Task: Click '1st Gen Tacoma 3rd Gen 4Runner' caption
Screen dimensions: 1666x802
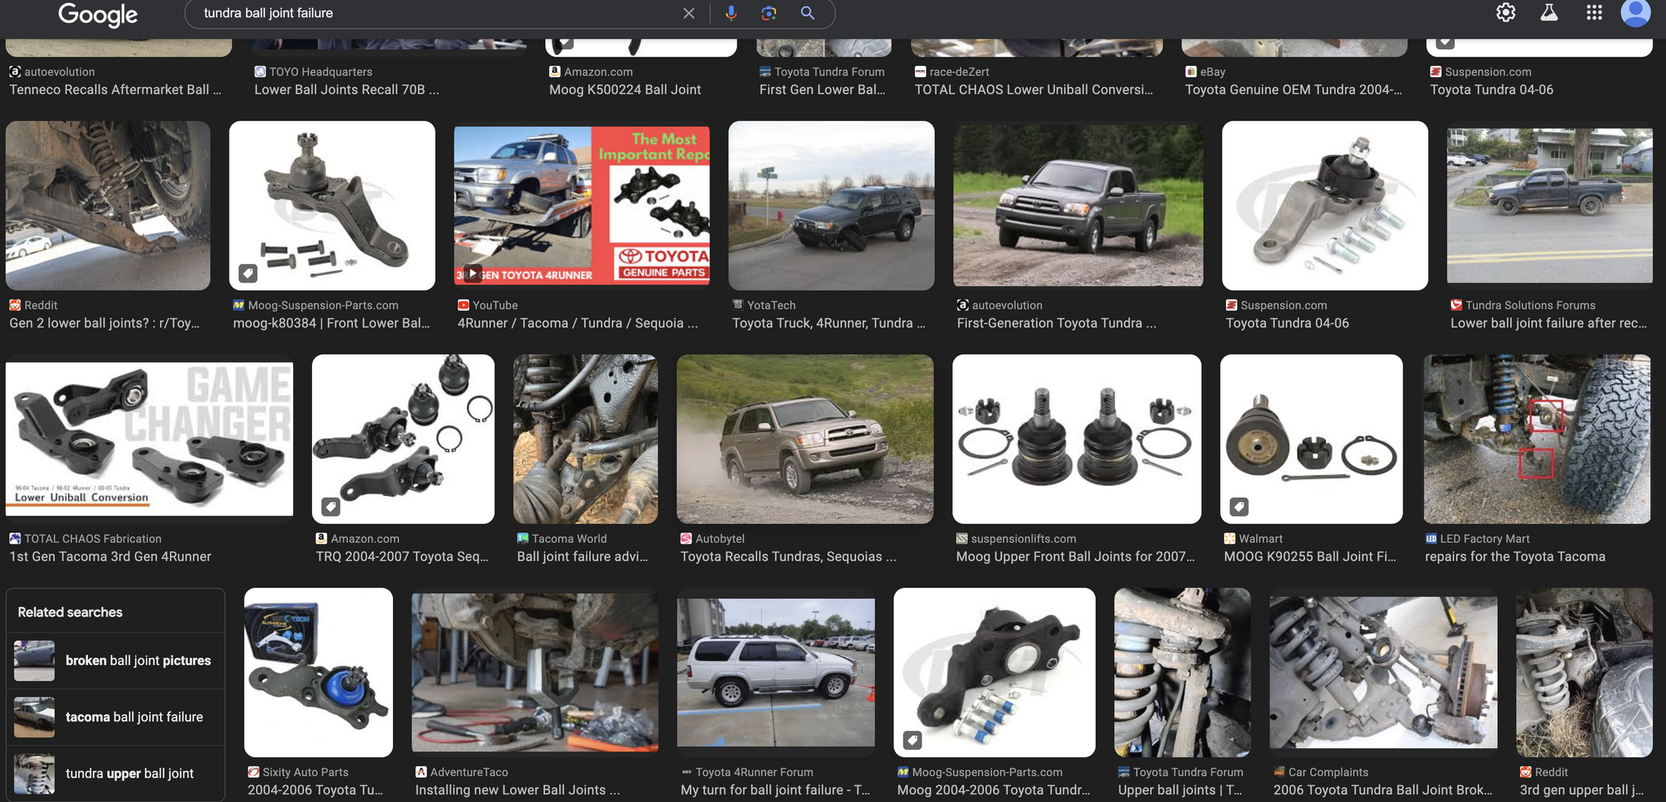Action: pyautogui.click(x=111, y=556)
